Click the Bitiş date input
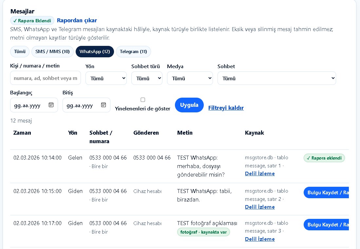 86,105
